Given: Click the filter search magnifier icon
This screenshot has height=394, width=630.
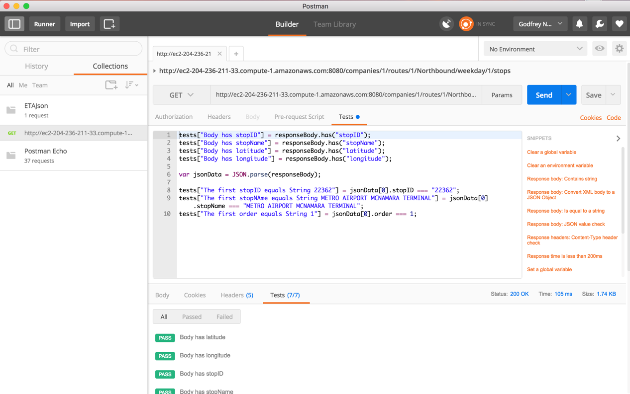Looking at the screenshot, I should (x=14, y=49).
